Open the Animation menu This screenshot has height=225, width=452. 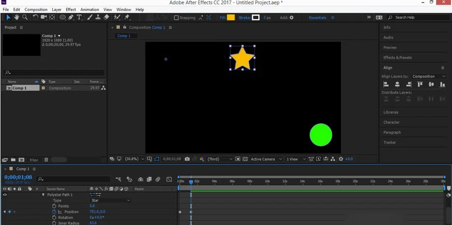coord(90,10)
